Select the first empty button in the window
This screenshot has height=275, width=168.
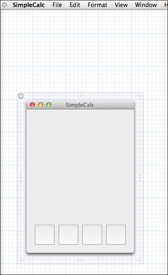(45, 235)
